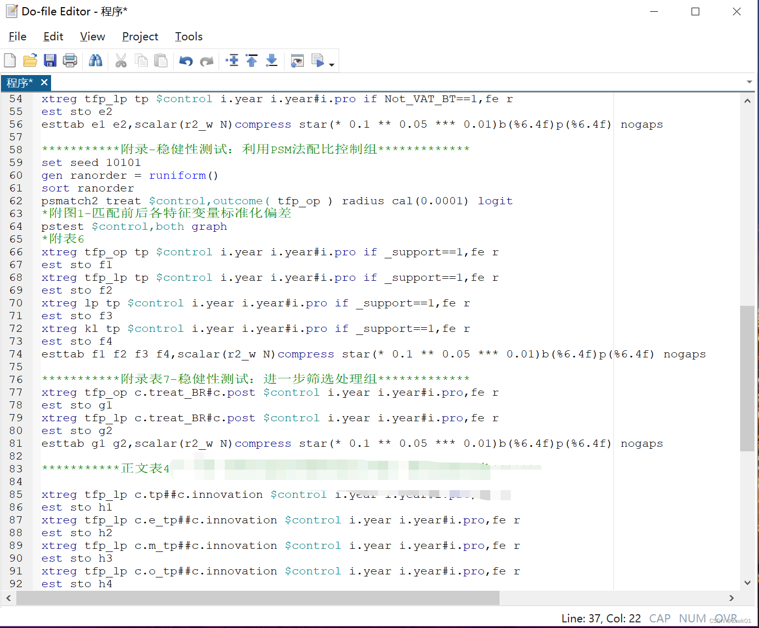Click 'esttab g1 g2' on line 81
Screen dimensions: 759x628
click(84, 443)
